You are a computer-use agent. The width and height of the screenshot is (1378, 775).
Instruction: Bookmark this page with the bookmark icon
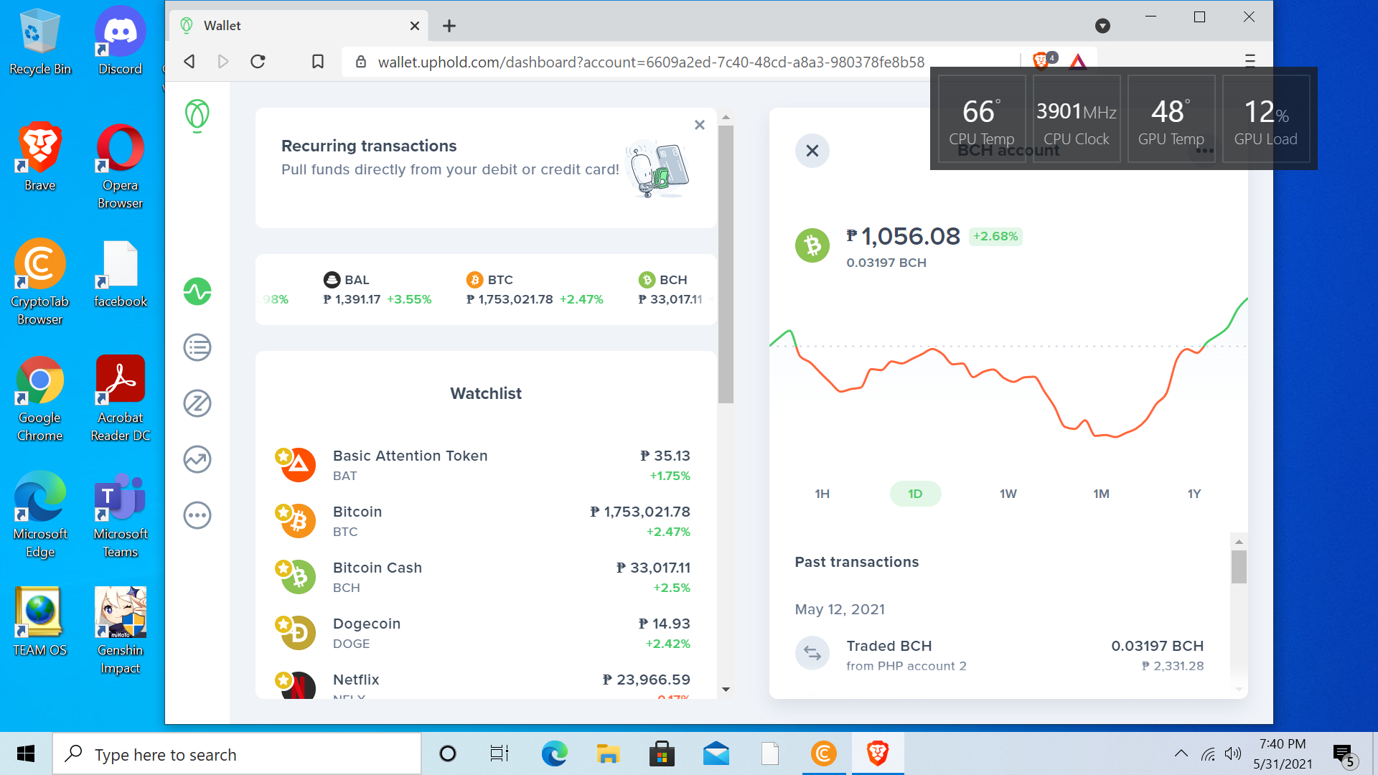point(318,62)
